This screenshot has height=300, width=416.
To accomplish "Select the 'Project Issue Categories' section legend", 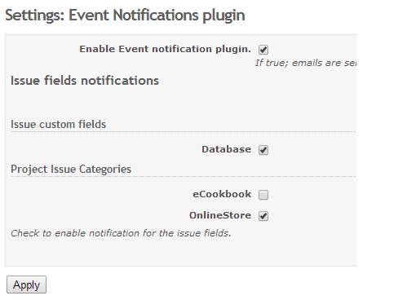I will (x=71, y=169).
